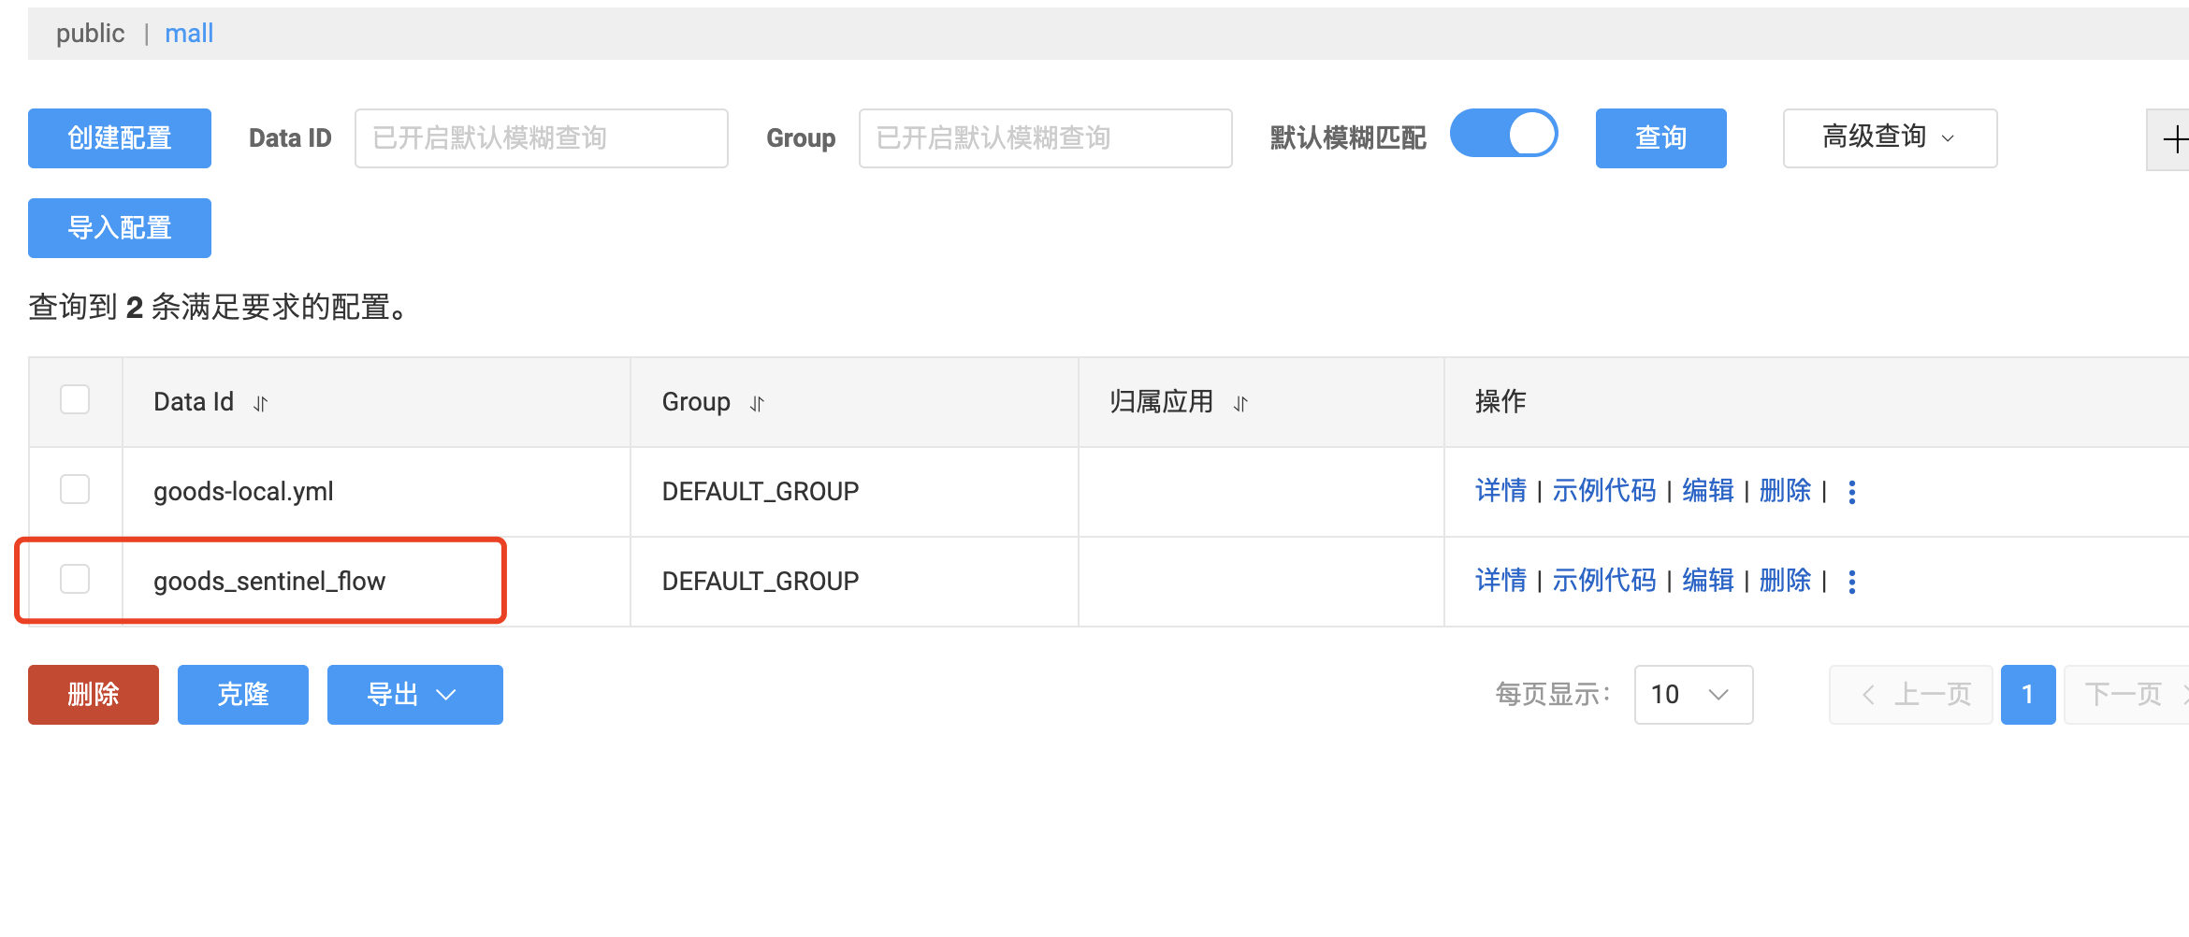Check the select-all checkbox in table header
The height and width of the screenshot is (937, 2189).
point(75,400)
